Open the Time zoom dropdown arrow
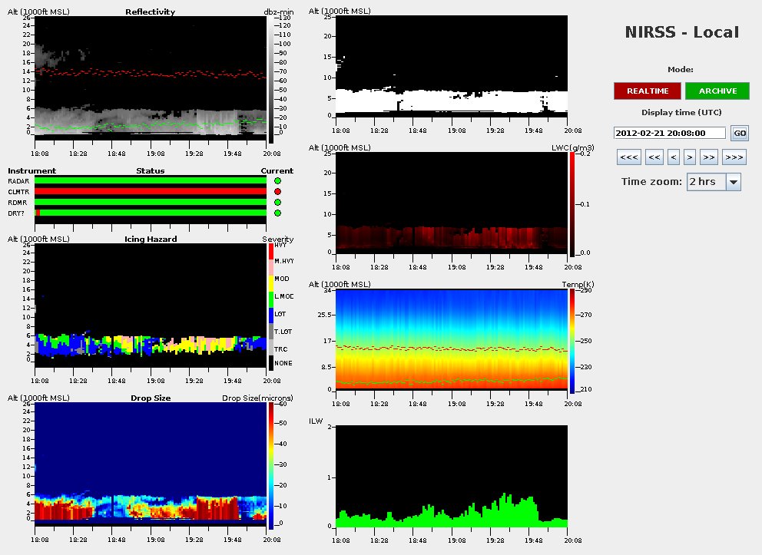 coord(733,182)
